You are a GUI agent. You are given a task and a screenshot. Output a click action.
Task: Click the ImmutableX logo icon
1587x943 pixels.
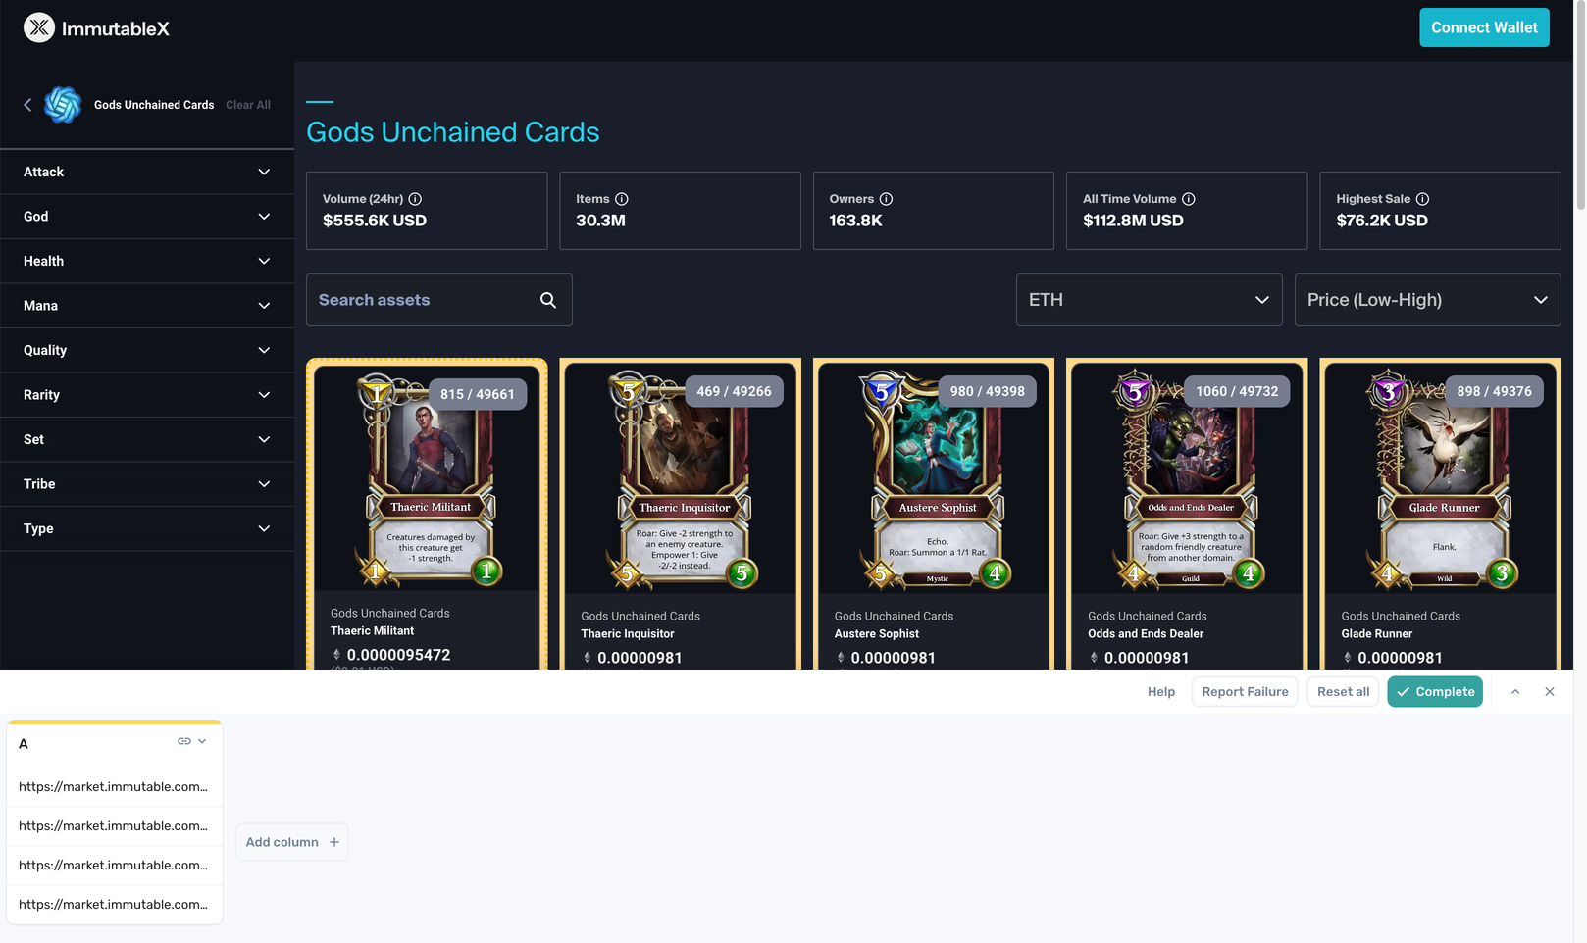39,28
